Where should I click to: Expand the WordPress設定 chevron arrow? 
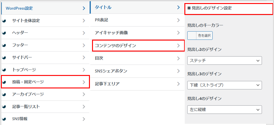[x=84, y=9]
